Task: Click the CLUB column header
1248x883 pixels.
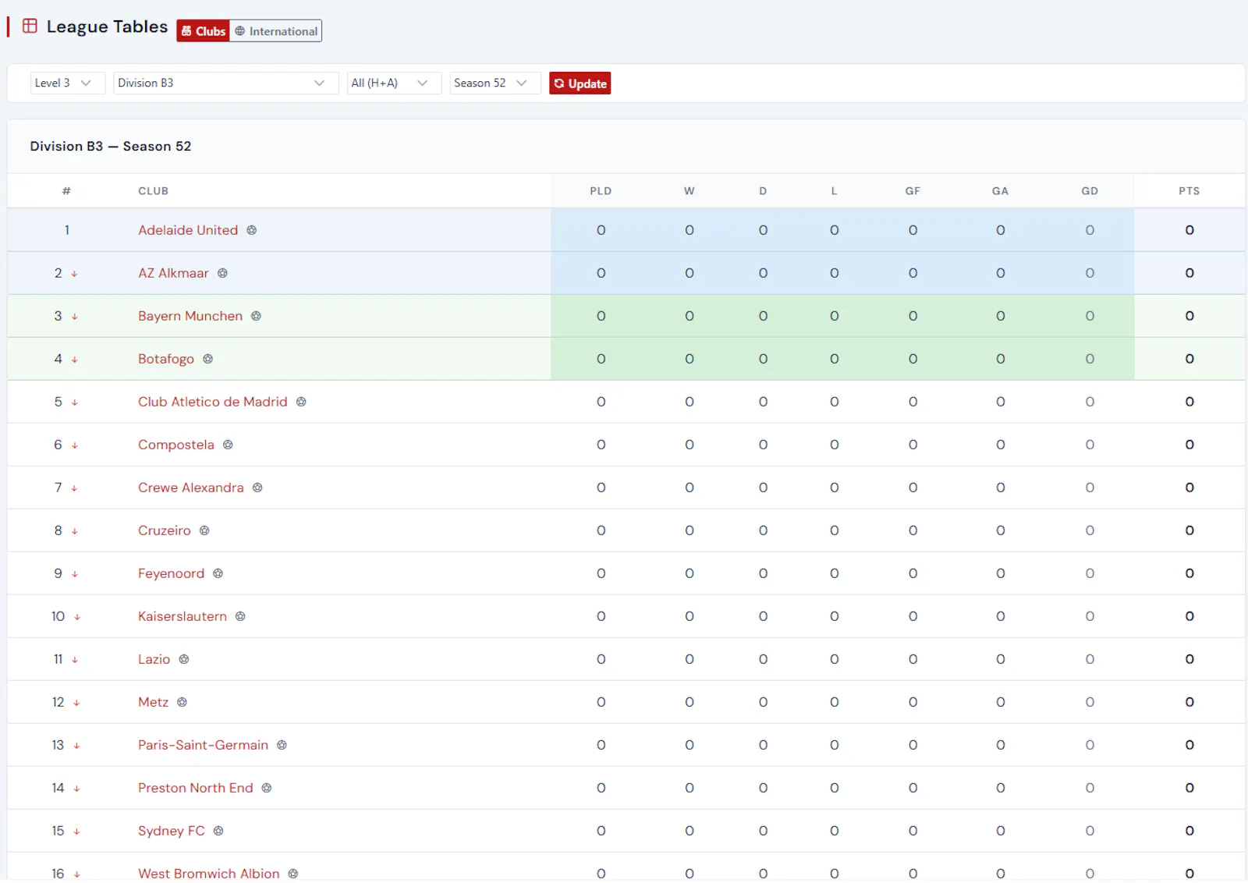Action: (x=153, y=191)
